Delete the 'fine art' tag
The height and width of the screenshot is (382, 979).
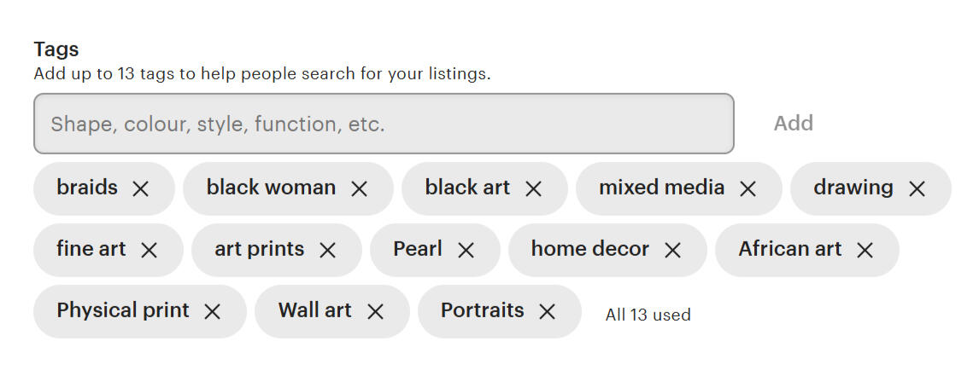tap(149, 250)
